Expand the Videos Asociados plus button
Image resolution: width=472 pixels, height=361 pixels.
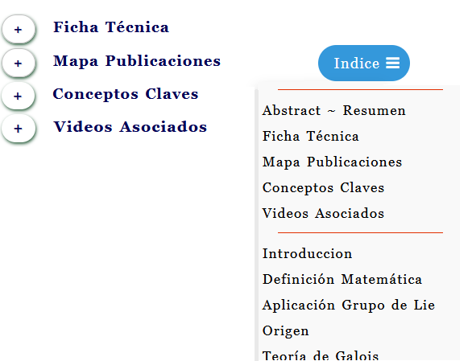tap(19, 129)
